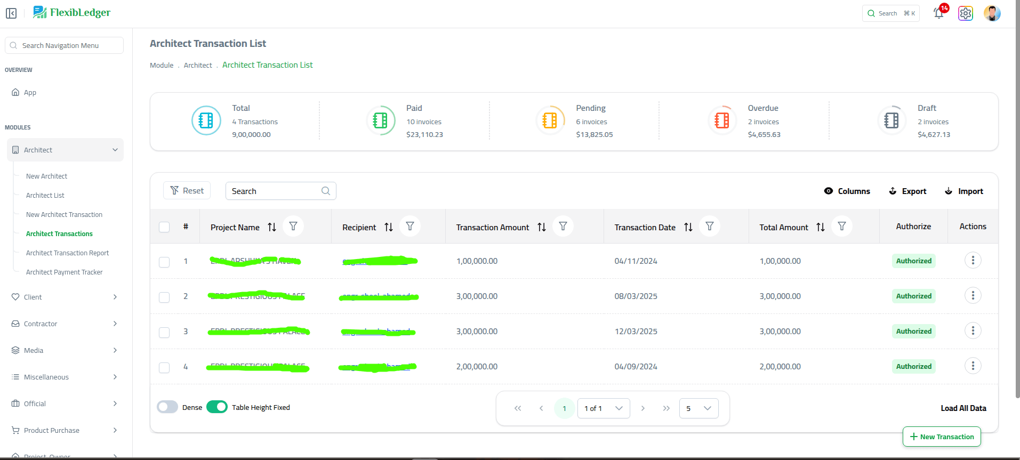The image size is (1020, 460).
Task: Turn off Table Height Fixed toggle
Action: 217,407
